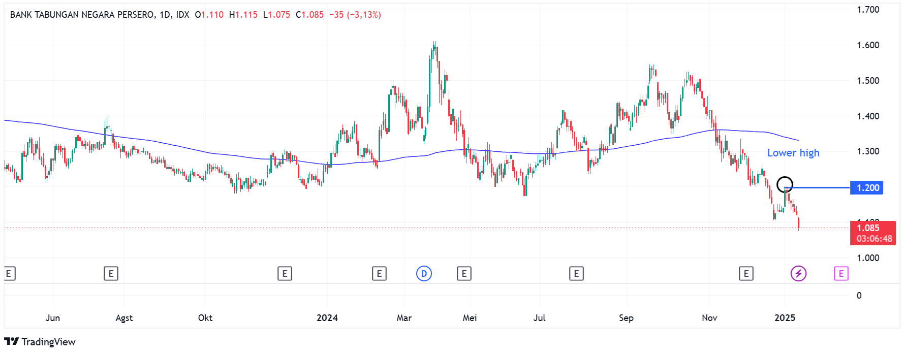Select the 'Lower high' text annotation
The height and width of the screenshot is (355, 904).
(x=793, y=153)
